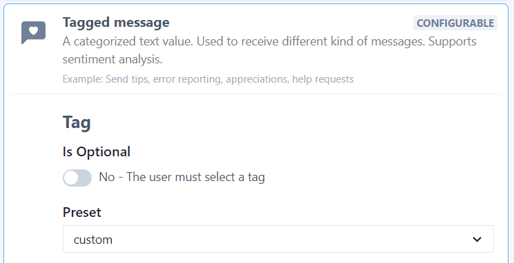
Task: Click 'No - The user must select a tag' label
Action: [x=182, y=177]
